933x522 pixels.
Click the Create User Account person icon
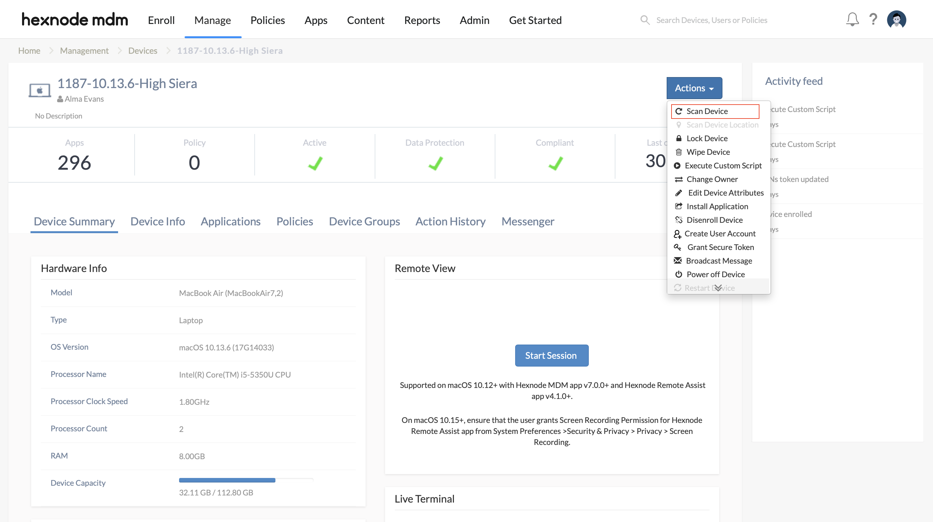click(677, 234)
